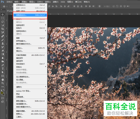
Task: Click Move tool icon in options bar
Action: click(4, 6)
